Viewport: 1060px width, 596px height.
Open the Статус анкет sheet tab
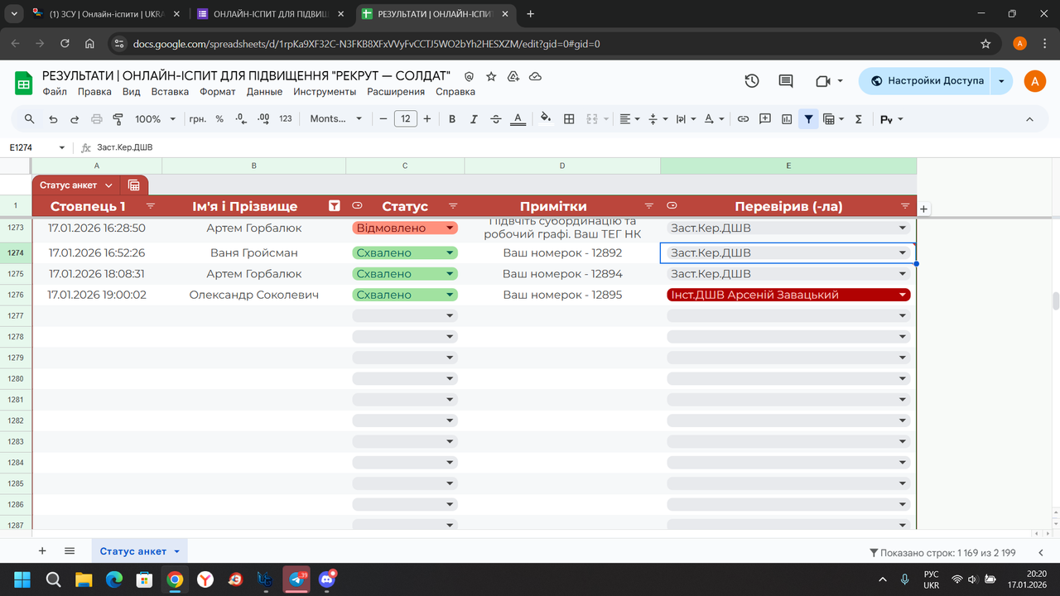[x=139, y=551]
